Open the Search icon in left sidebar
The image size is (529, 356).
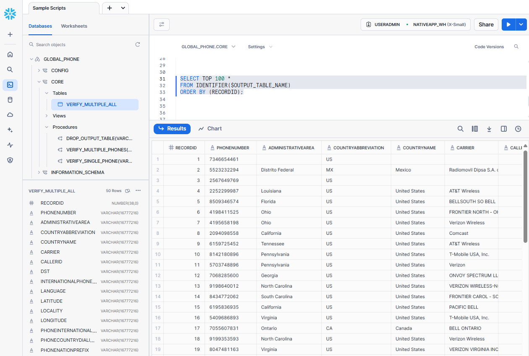coord(10,70)
